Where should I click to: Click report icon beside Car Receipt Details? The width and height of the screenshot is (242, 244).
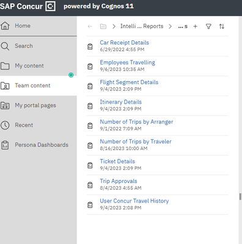(x=90, y=46)
